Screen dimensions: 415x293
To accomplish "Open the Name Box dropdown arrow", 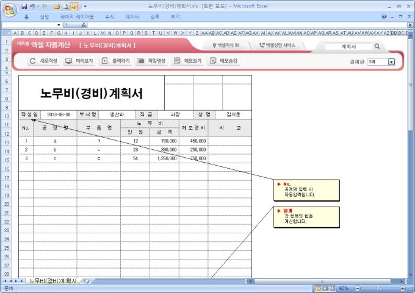I will [x=59, y=25].
